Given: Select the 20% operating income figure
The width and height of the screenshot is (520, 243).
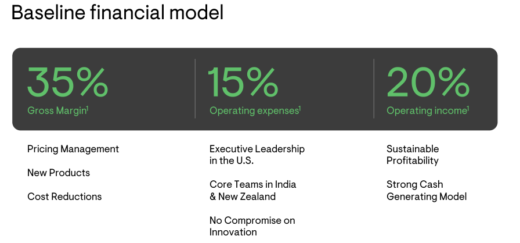Looking at the screenshot, I should pyautogui.click(x=428, y=83).
